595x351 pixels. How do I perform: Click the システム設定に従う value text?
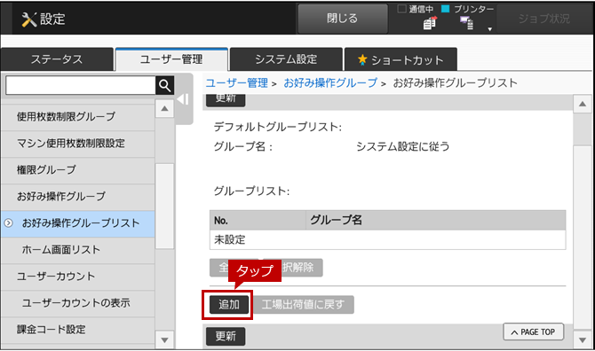[x=403, y=146]
